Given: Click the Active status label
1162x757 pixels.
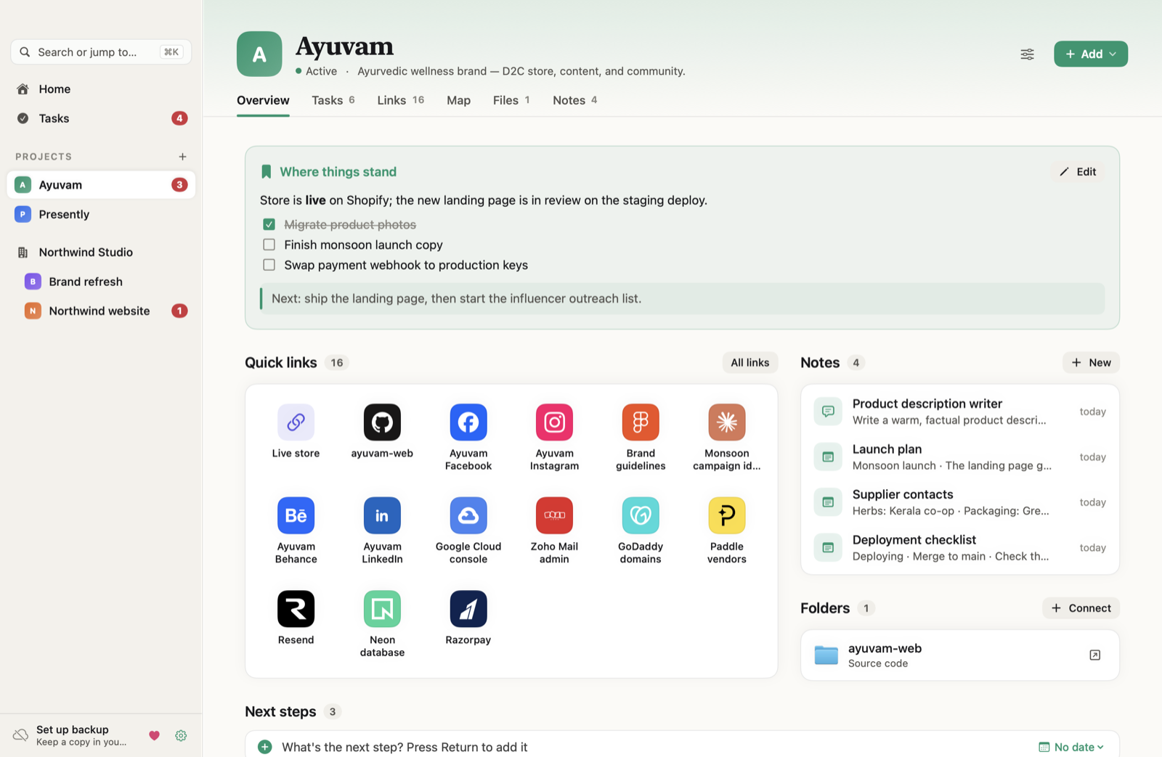Looking at the screenshot, I should click(x=321, y=71).
